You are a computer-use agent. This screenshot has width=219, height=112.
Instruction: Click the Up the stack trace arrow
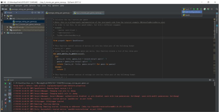(x=10, y=83)
